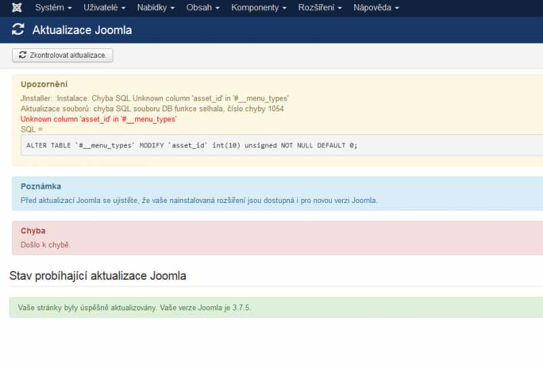Open the Komponenty menu
Viewport: 543px width, 368px height.
tap(259, 7)
